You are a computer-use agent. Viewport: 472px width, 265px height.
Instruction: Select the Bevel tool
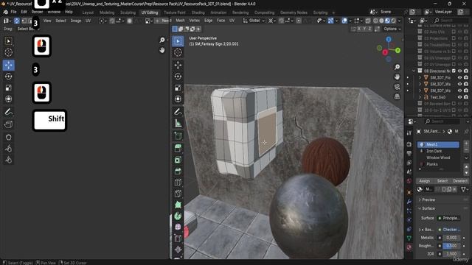point(178,171)
